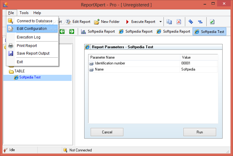Open the middle Softpedia Report shortcut
233x156 pixels.
point(136,31)
